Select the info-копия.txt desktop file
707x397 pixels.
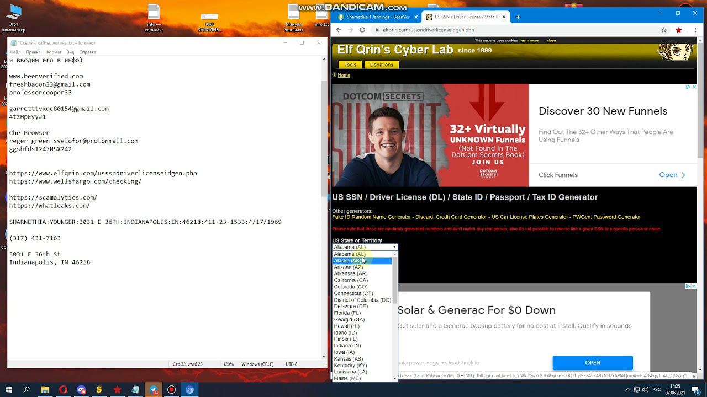(154, 18)
